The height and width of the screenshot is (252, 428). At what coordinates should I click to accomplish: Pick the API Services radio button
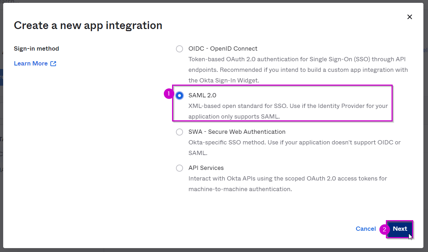click(179, 168)
